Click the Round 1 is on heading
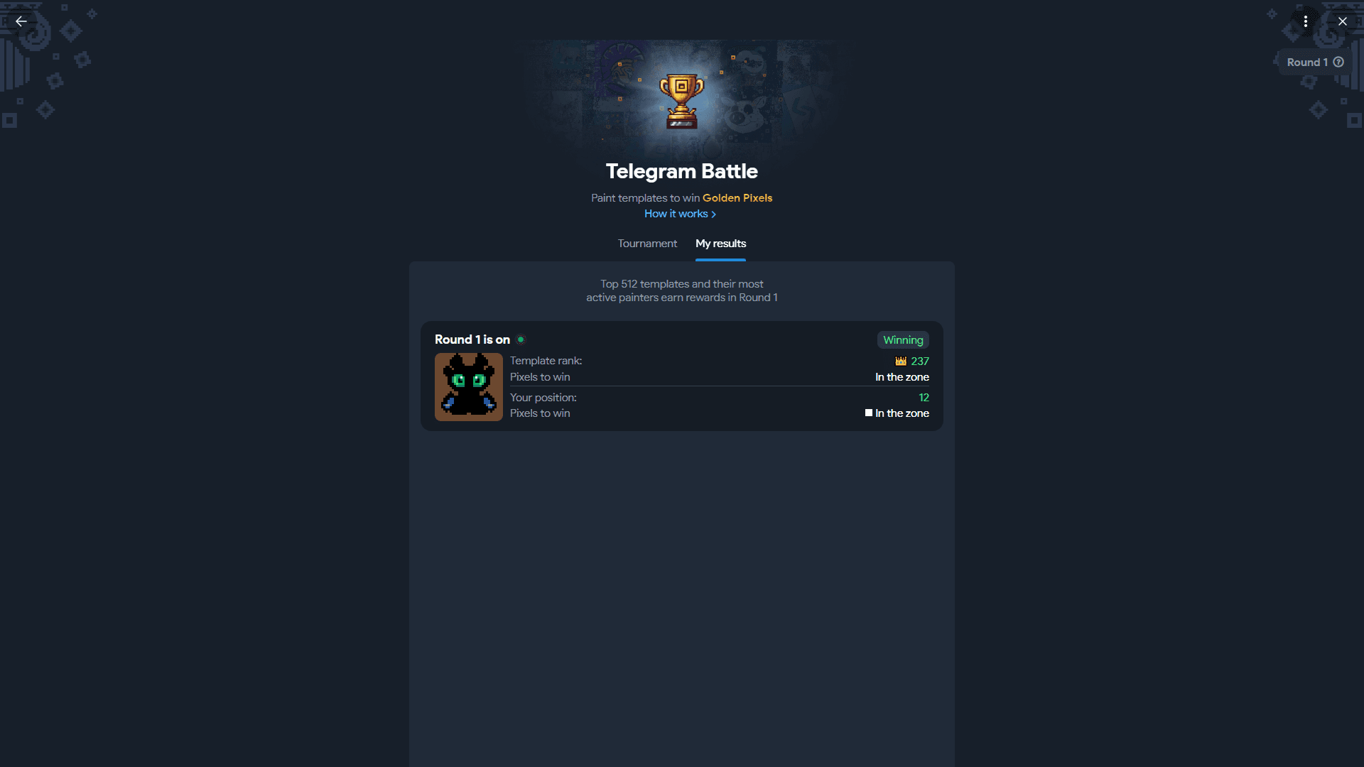Screen dimensions: 1364x767 pos(472,339)
